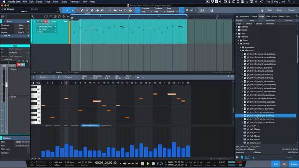Select the Probability automation lane tab
The image size is (299, 168).
click(x=75, y=126)
